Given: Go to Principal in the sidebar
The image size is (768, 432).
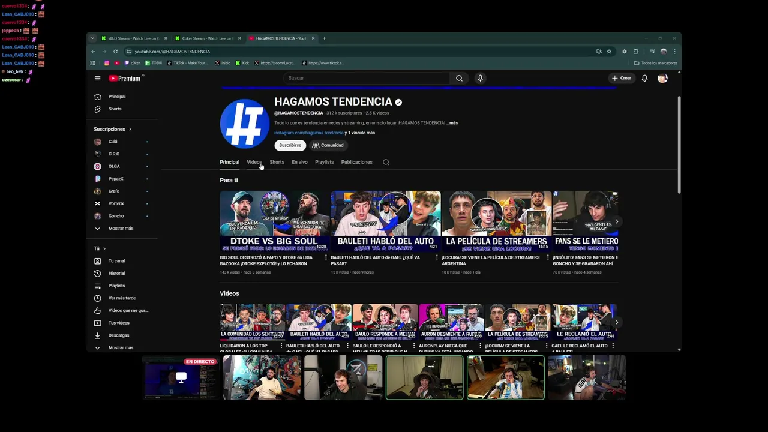Looking at the screenshot, I should (x=117, y=97).
